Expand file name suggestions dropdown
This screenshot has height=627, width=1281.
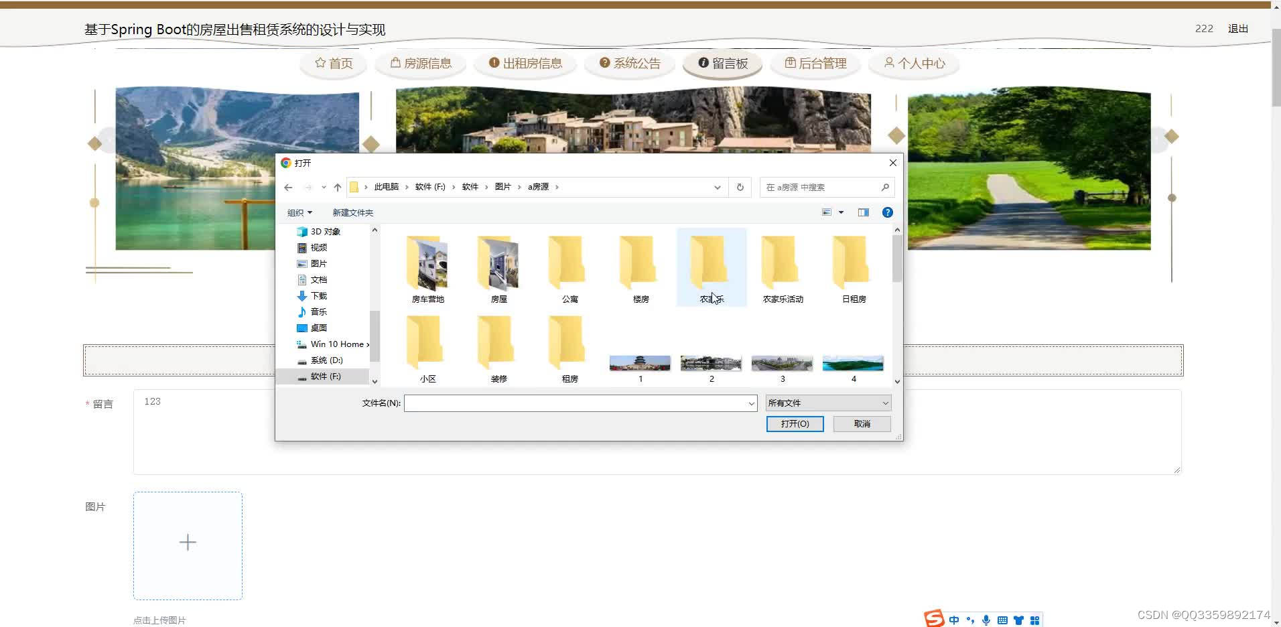coord(751,403)
